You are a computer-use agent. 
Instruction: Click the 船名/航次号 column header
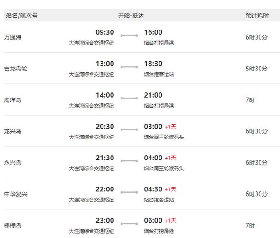tap(22, 15)
